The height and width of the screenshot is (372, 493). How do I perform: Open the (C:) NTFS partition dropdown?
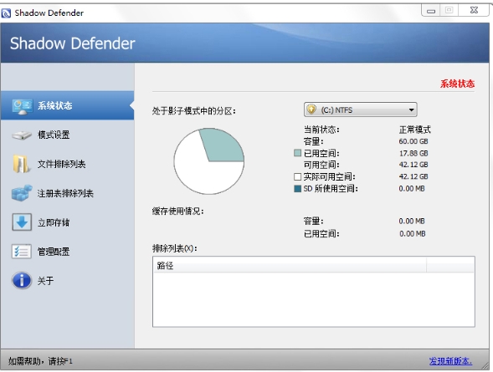[360, 110]
